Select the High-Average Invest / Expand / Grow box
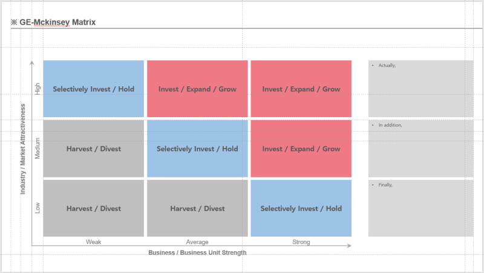The width and height of the screenshot is (484, 273). click(x=197, y=89)
